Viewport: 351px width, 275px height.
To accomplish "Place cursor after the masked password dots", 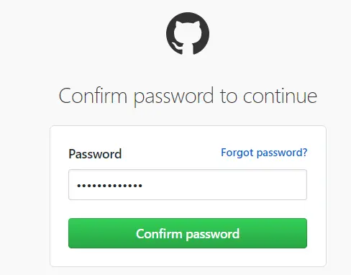I will [x=143, y=185].
